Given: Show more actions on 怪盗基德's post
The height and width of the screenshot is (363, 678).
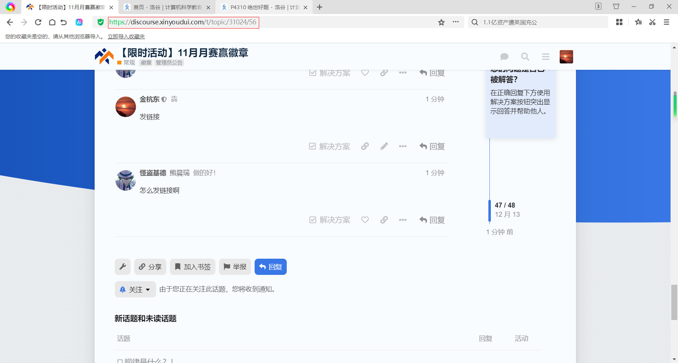Looking at the screenshot, I should click(x=403, y=220).
